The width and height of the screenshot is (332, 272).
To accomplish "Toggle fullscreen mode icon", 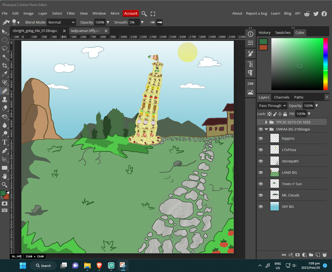I will click(x=153, y=14).
